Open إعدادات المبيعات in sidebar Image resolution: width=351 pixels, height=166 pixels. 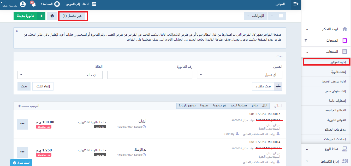pyautogui.click(x=326, y=139)
